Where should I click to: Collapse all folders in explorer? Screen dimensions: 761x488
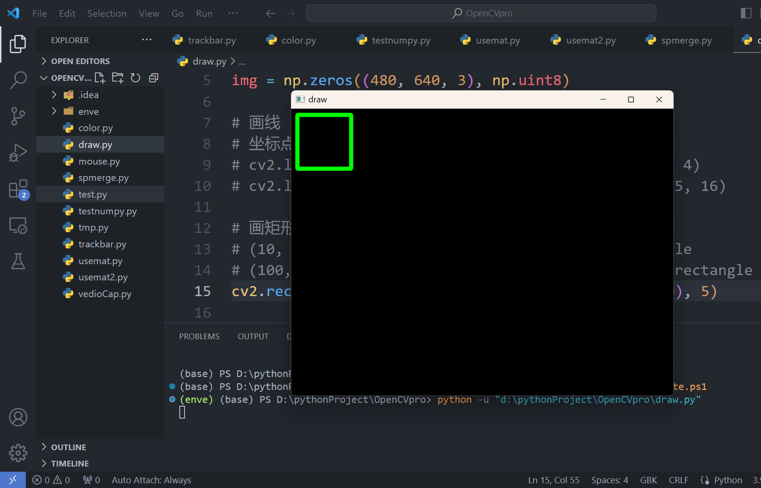coord(153,78)
